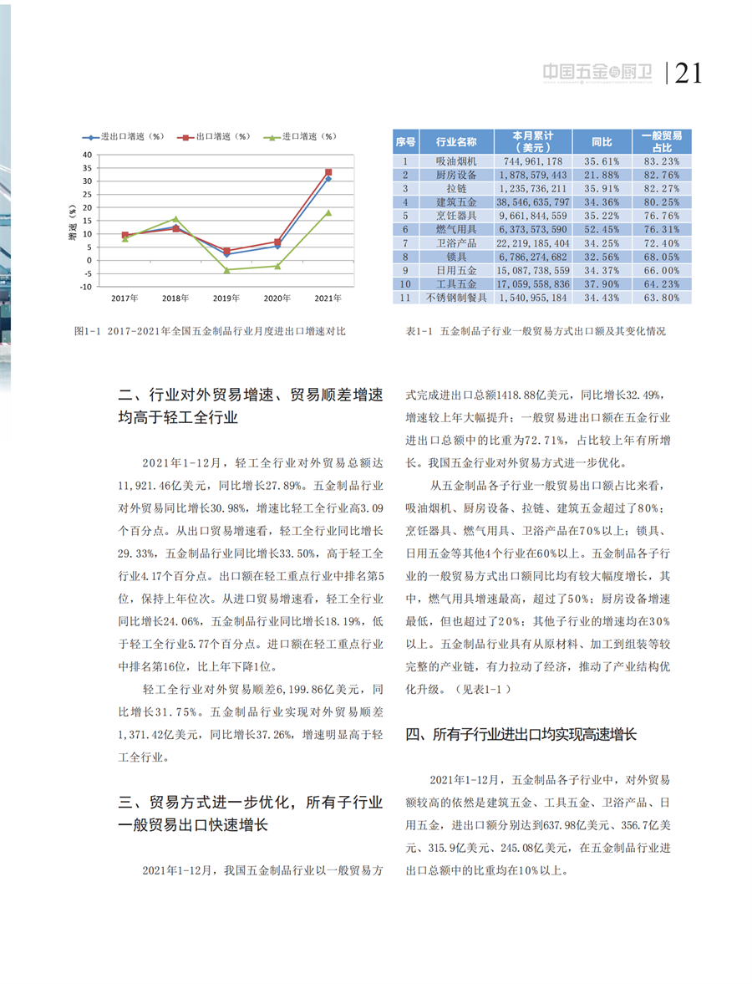Image resolution: width=752 pixels, height=984 pixels.
Task: Click the green 2019 import growth data point
Action: click(x=226, y=270)
